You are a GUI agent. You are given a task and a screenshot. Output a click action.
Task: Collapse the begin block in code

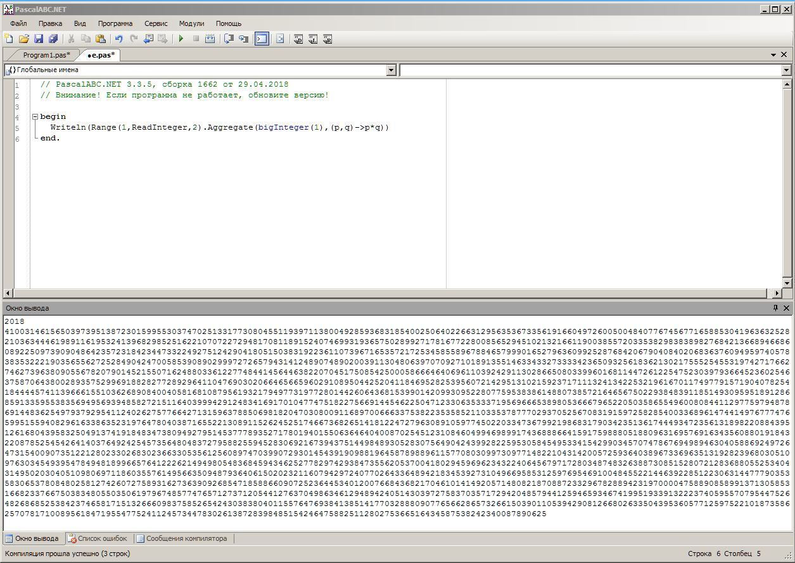pos(35,116)
